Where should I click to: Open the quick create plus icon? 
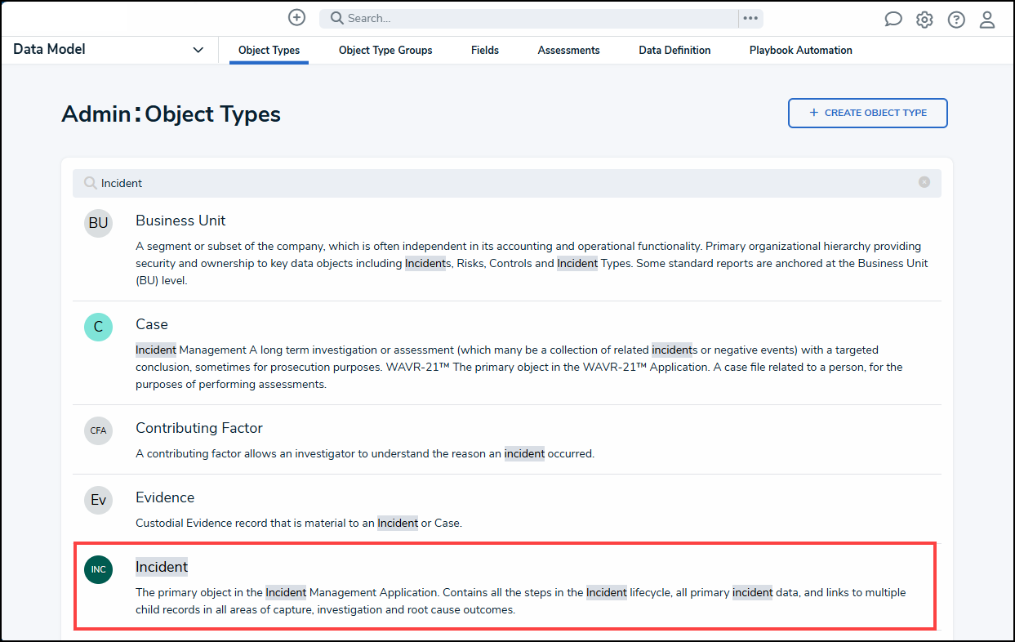point(296,17)
